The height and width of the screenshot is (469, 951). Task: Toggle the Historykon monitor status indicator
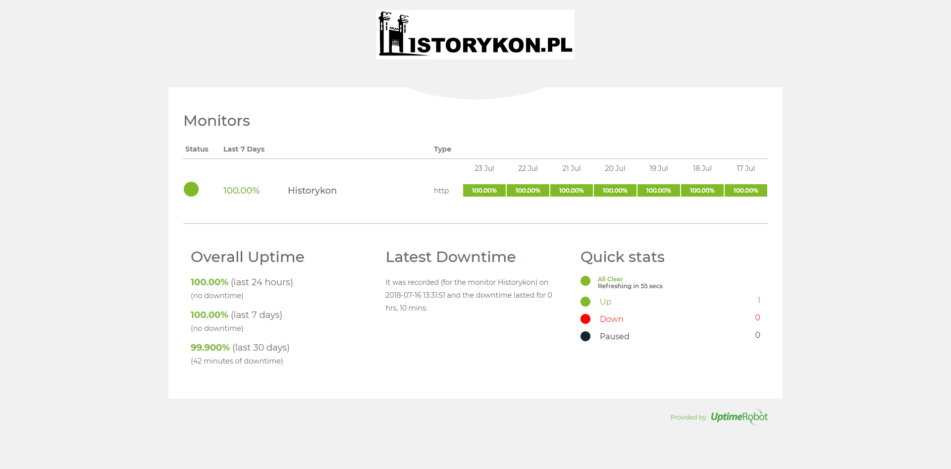tap(191, 189)
